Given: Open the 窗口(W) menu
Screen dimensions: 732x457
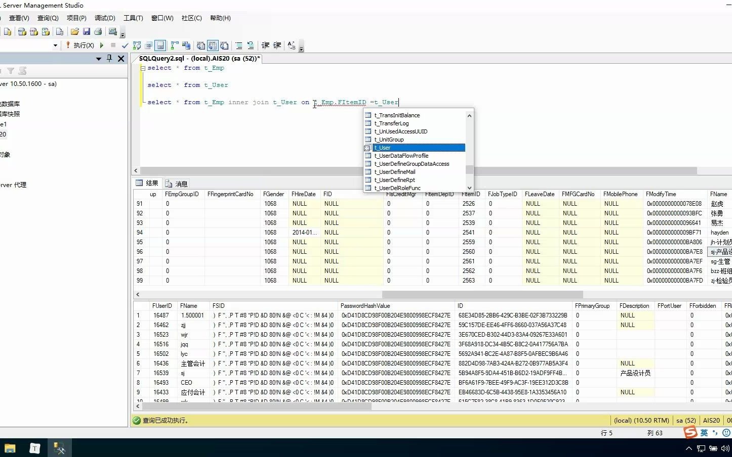Looking at the screenshot, I should coord(162,18).
